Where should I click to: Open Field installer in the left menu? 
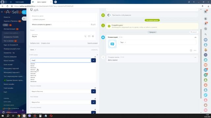coord(8,88)
